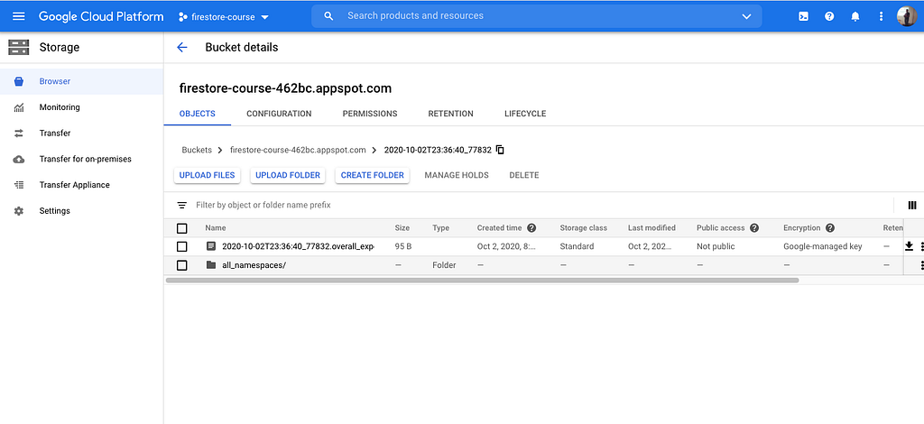Switch to the PERMISSIONS tab
The image size is (924, 424).
(x=370, y=114)
